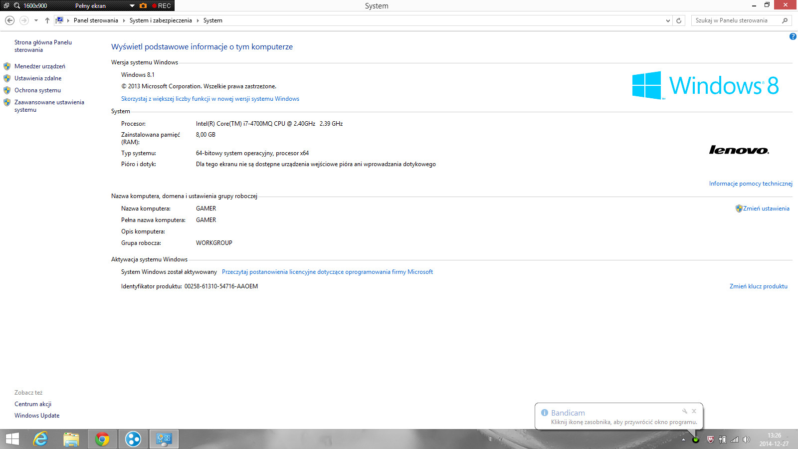
Task: Click the computer icon in the address bar
Action: pyautogui.click(x=59, y=20)
